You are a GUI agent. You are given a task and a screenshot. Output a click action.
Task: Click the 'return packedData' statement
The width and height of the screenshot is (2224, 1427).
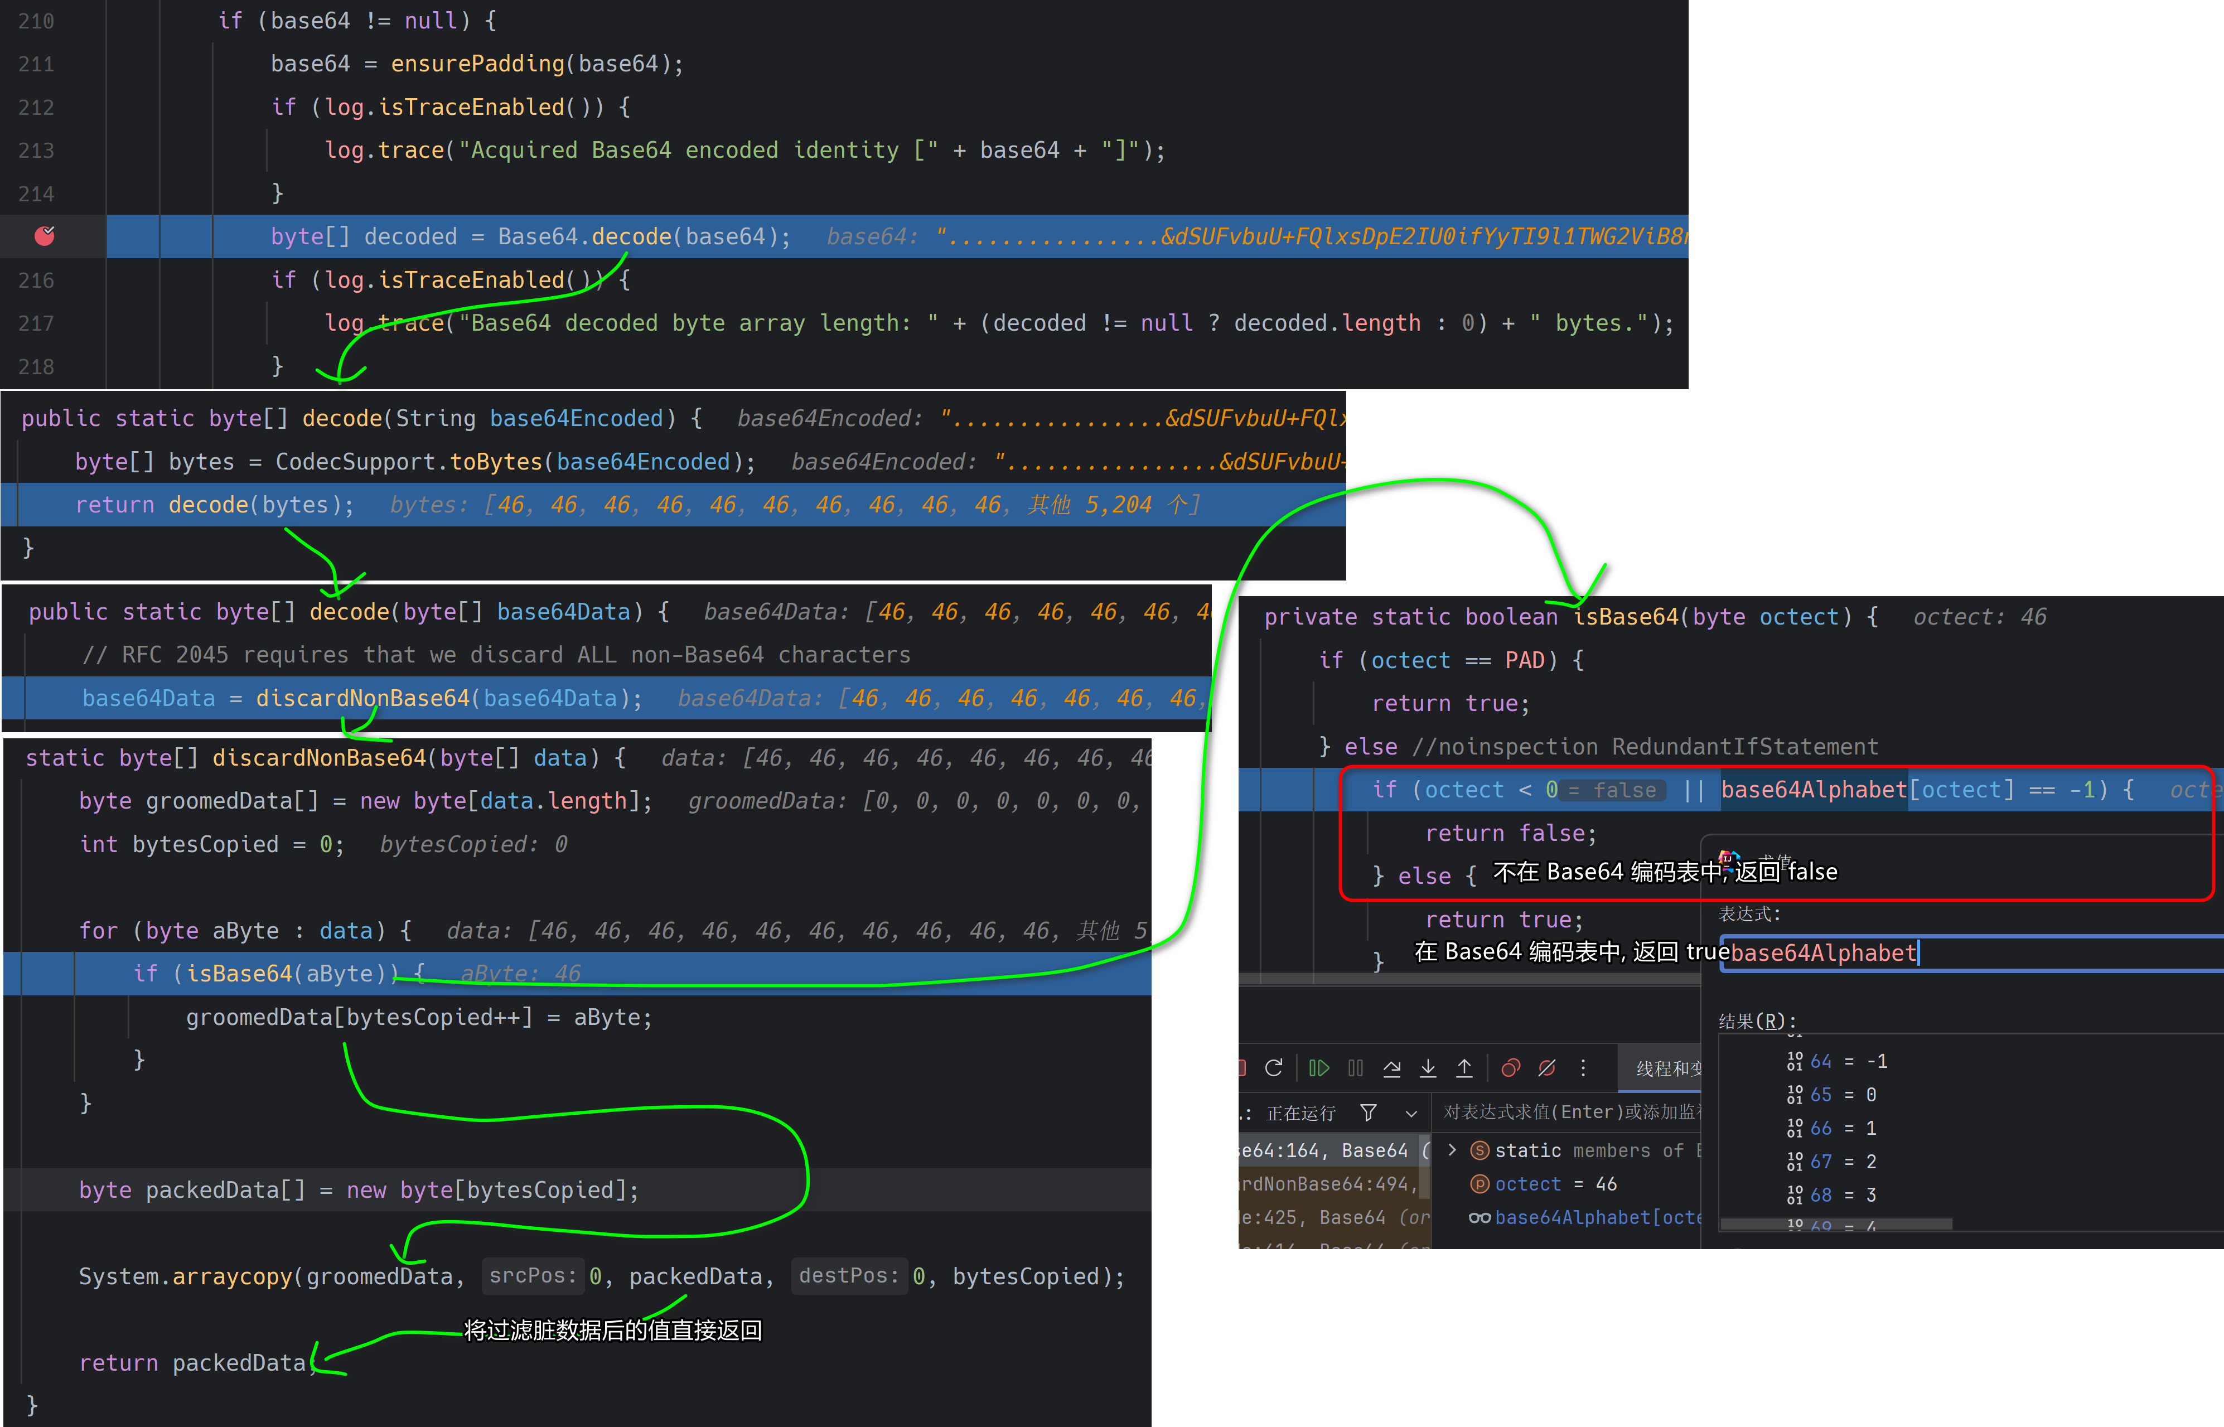tap(199, 1363)
